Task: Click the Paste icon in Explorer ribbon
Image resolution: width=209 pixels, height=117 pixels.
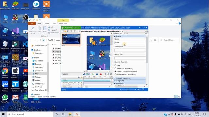Action: point(45,28)
